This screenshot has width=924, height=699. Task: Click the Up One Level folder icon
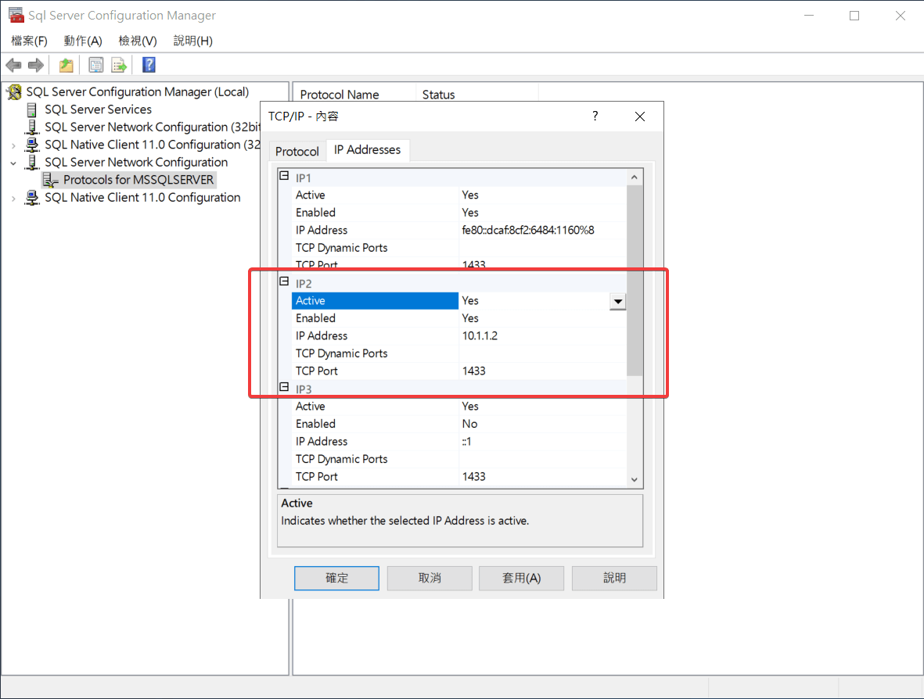pos(67,66)
